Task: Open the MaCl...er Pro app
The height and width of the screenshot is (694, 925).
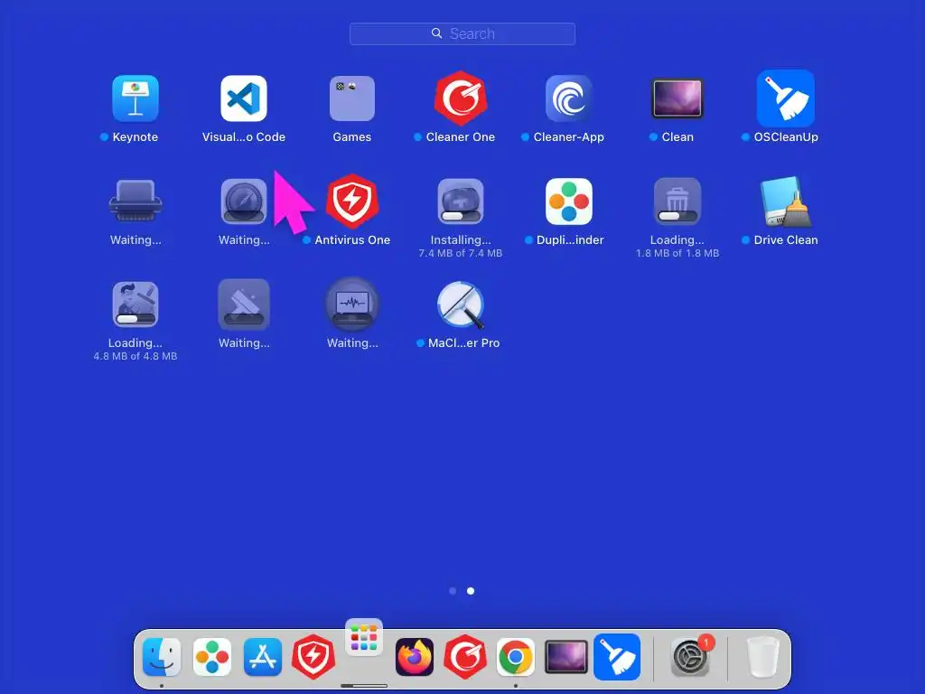Action: click(461, 305)
